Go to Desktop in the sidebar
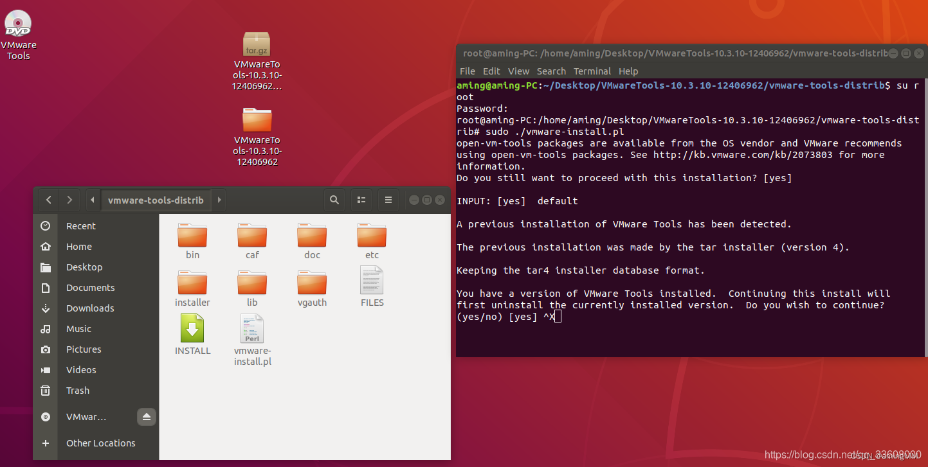 pyautogui.click(x=96, y=267)
